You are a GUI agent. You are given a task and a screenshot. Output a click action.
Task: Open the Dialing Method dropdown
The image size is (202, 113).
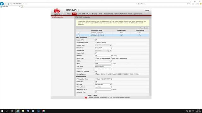click(x=103, y=87)
